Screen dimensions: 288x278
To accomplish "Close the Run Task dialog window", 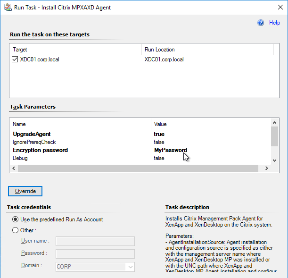I will (x=276, y=7).
